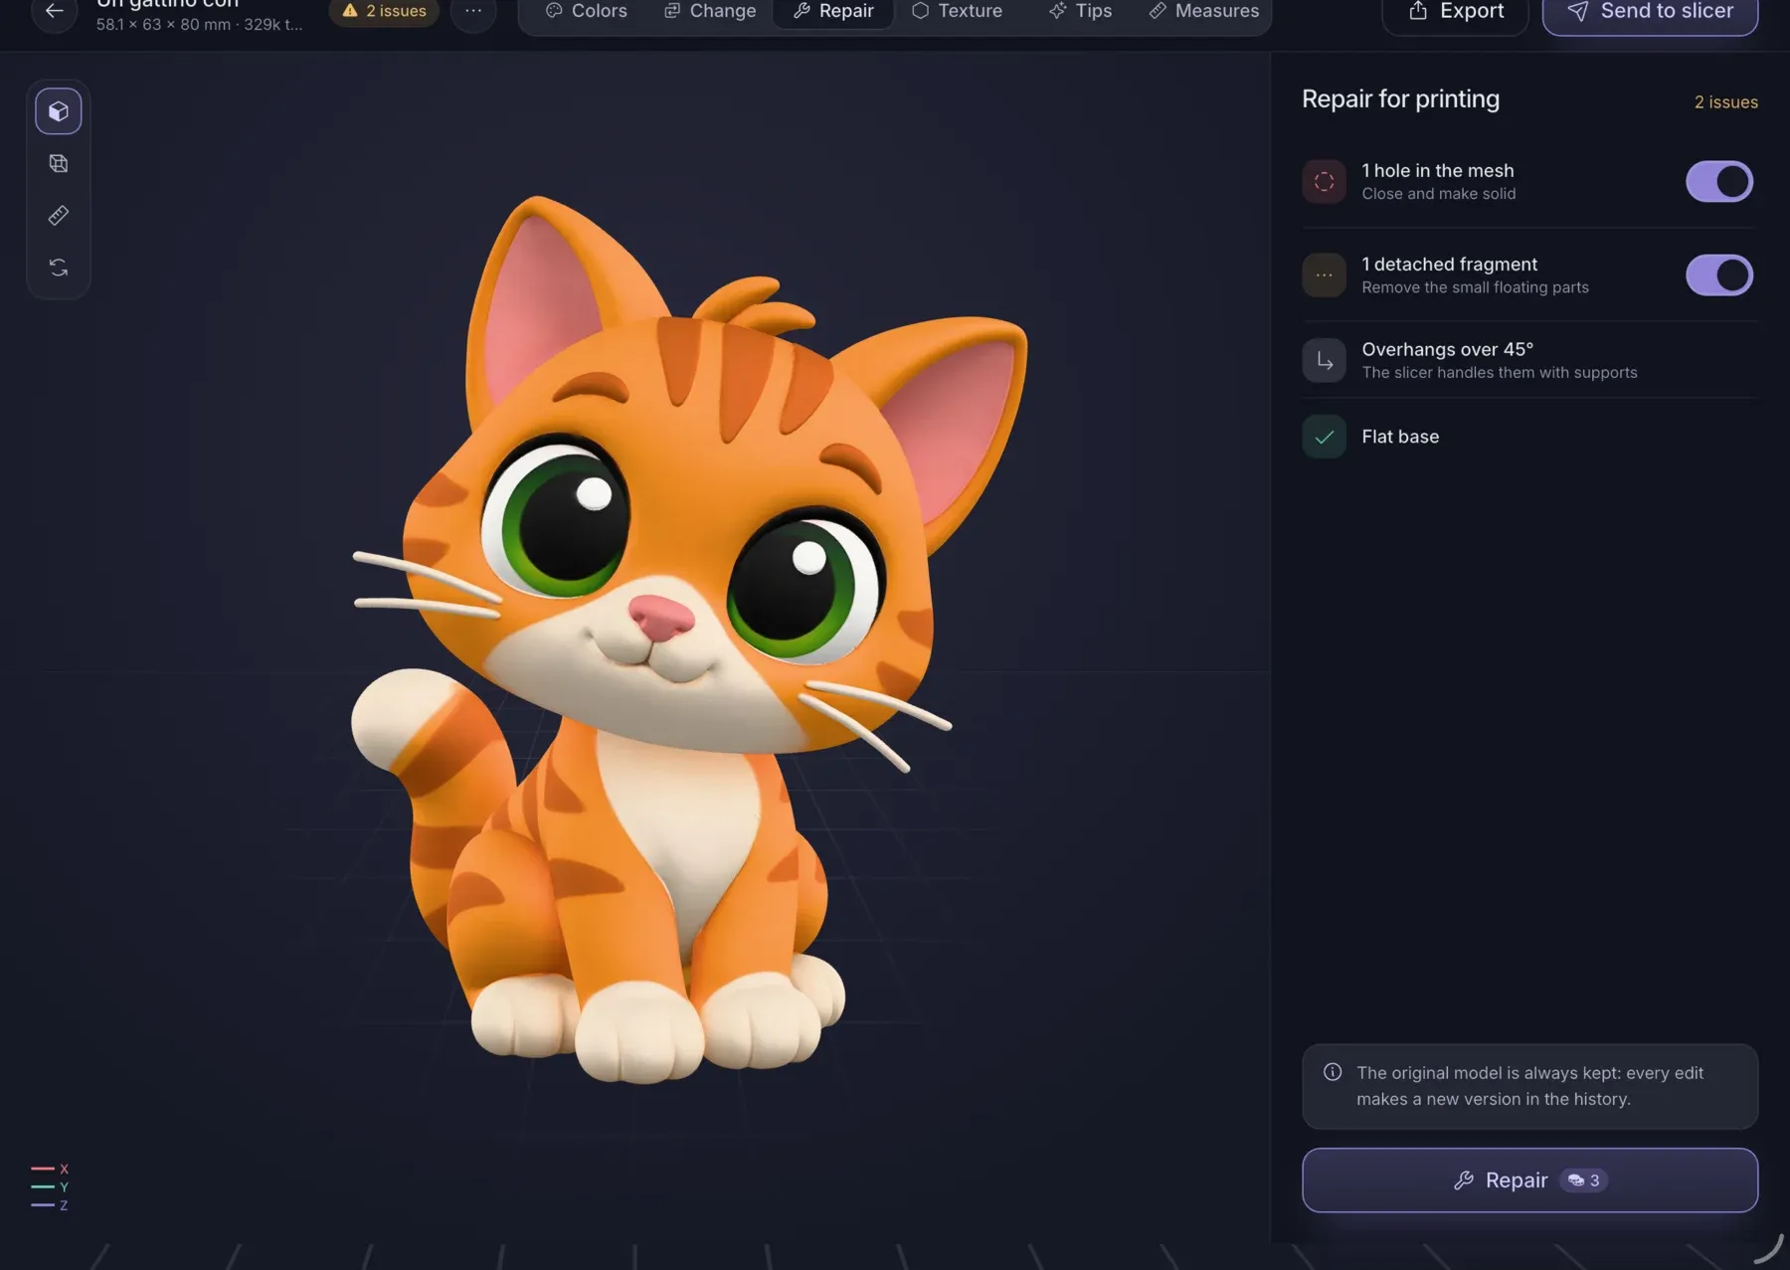Open the Measures tab

click(1203, 11)
